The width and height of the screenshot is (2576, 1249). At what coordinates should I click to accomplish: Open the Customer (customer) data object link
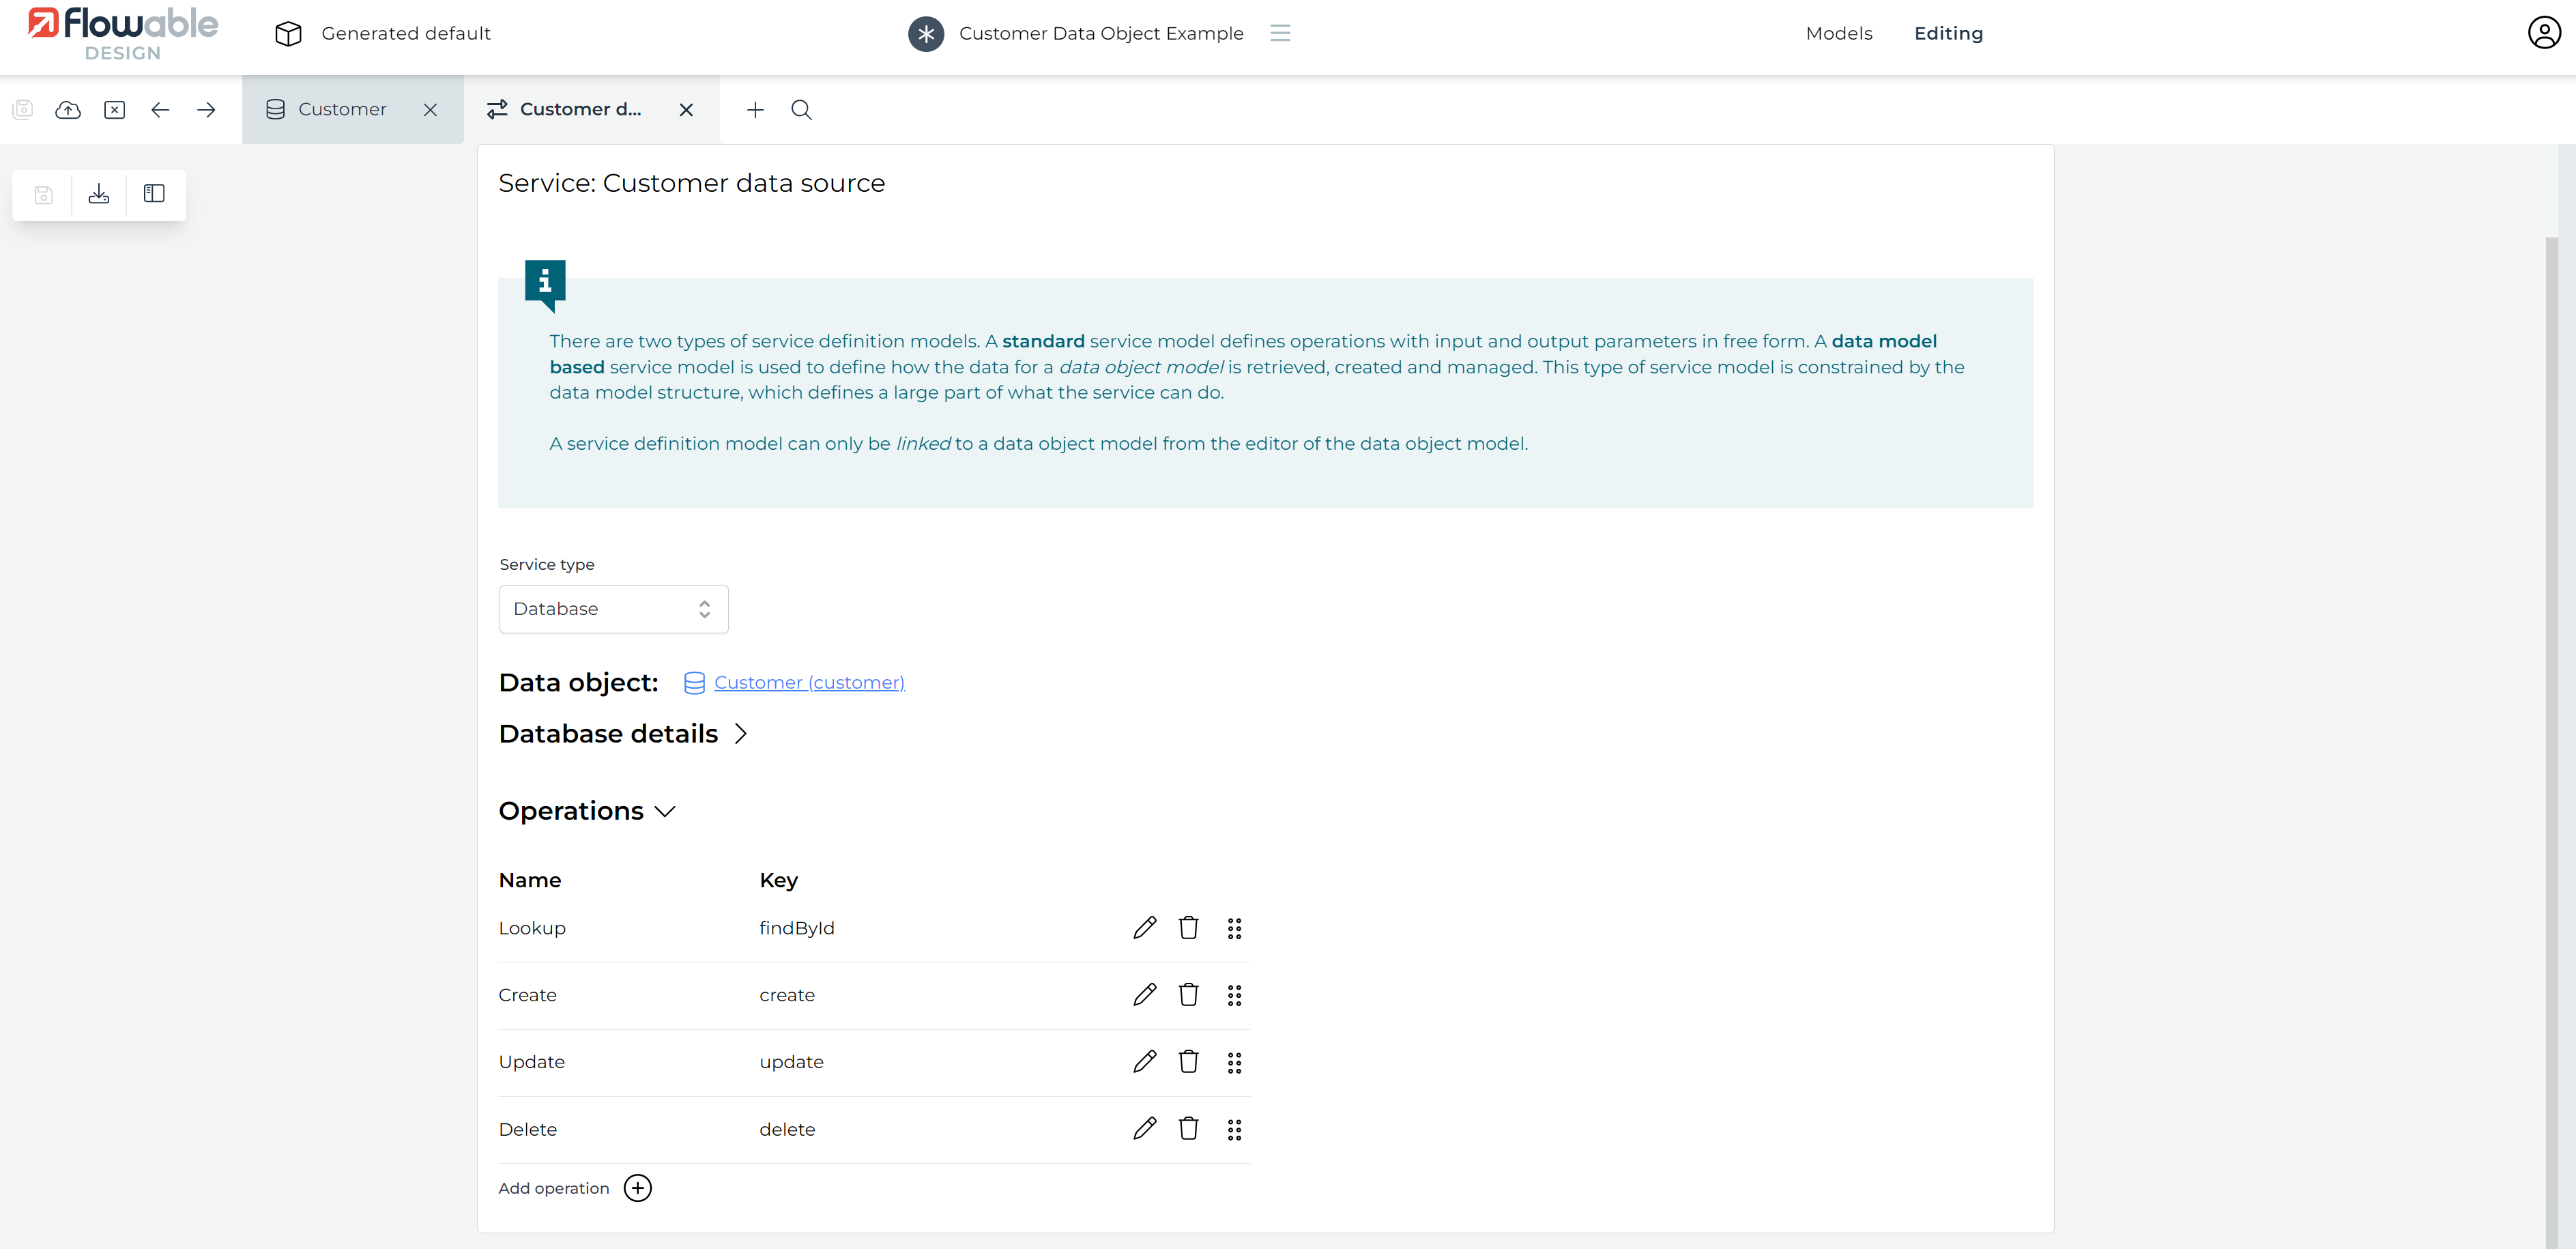pos(808,682)
